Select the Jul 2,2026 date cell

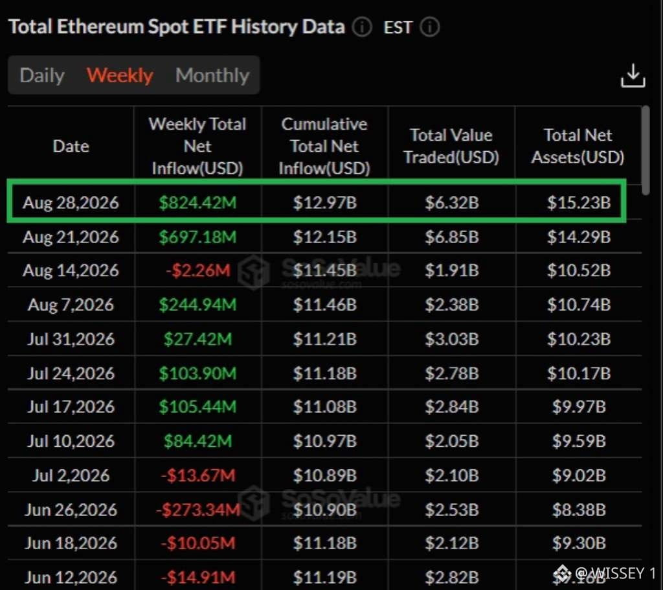[71, 476]
